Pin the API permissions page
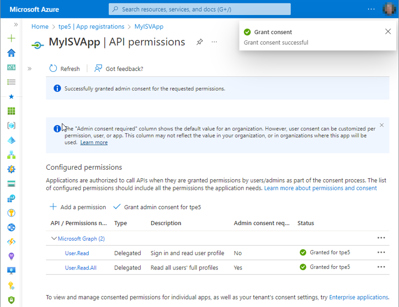This screenshot has width=399, height=307. 200,42
